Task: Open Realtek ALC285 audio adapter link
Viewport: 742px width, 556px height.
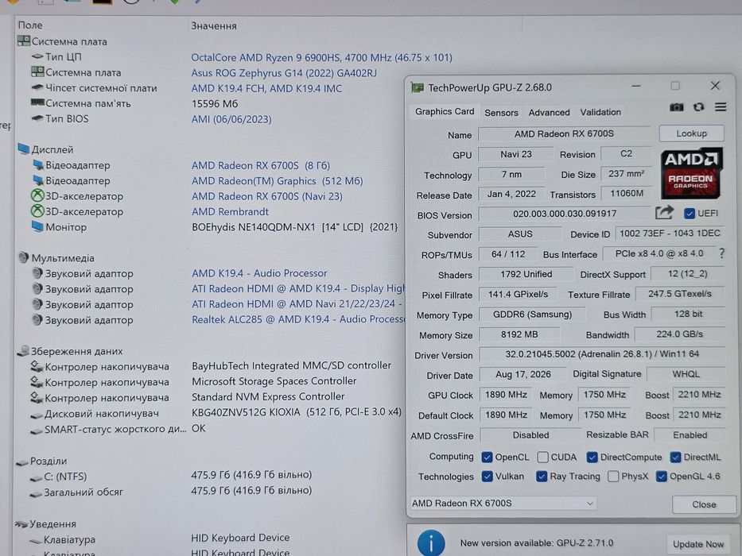Action: (298, 319)
